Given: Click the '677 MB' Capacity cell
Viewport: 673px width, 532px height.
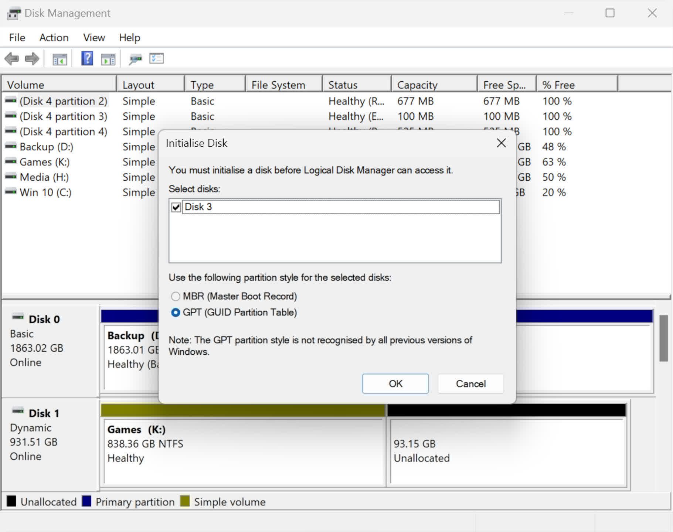Looking at the screenshot, I should [415, 101].
